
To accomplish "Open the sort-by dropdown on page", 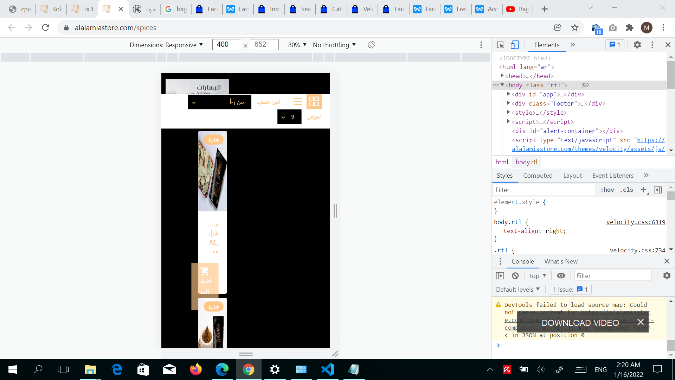I will tap(219, 102).
